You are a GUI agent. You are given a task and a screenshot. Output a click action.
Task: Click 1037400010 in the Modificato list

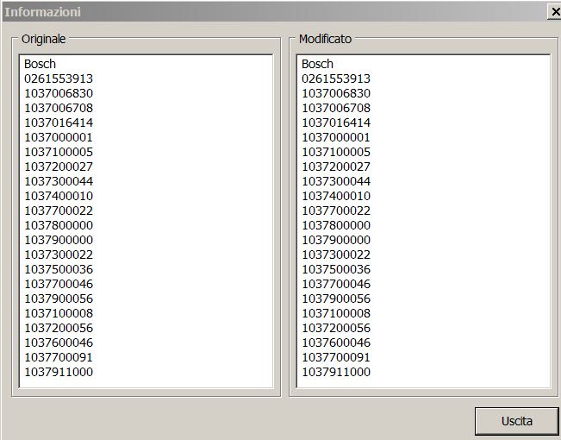click(336, 196)
